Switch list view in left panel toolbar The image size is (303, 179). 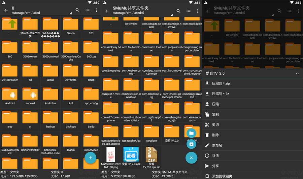pyautogui.click(x=88, y=10)
